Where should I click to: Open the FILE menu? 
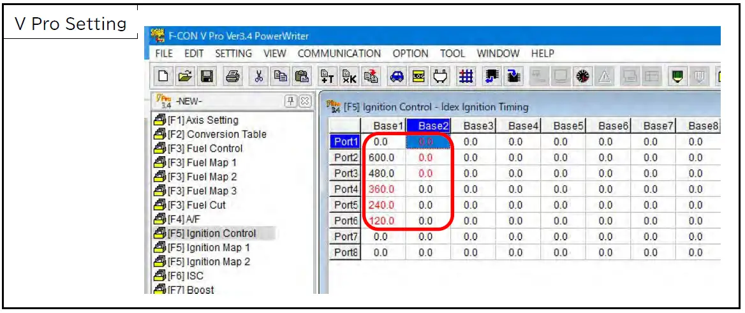[x=164, y=54]
